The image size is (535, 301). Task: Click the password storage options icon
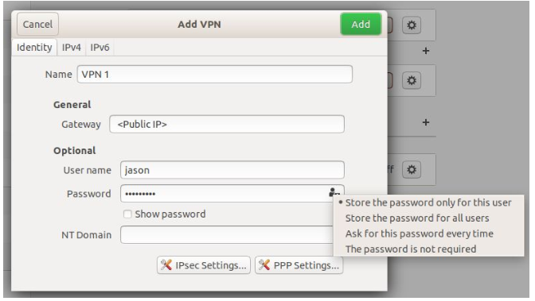334,192
